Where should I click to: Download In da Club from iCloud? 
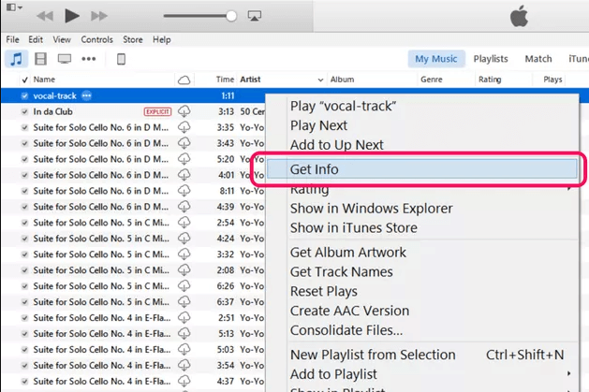(x=184, y=111)
